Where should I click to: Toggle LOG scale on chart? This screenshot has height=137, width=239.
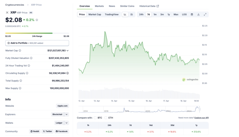(x=184, y=15)
